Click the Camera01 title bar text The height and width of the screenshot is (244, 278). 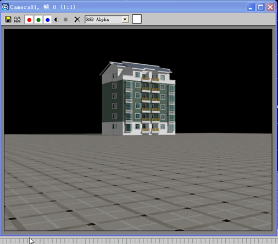43,7
